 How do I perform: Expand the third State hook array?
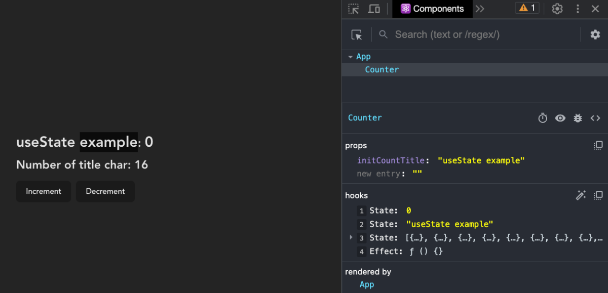(351, 237)
